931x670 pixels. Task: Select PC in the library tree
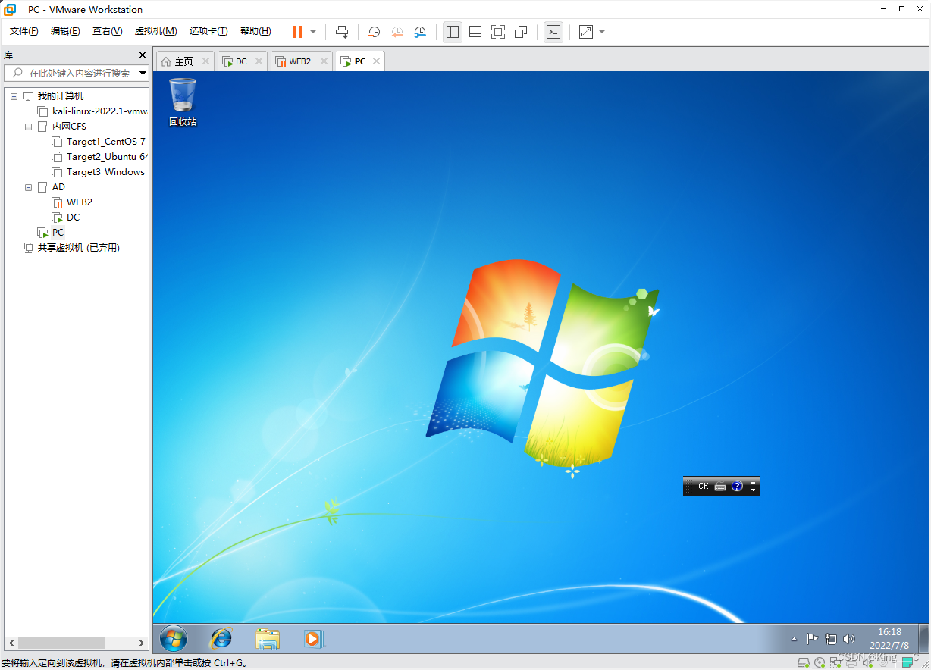pyautogui.click(x=58, y=233)
